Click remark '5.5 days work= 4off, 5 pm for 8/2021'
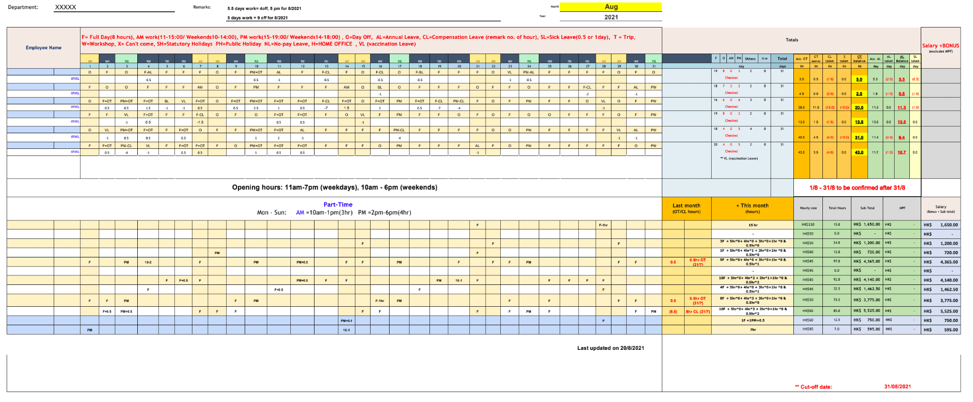The height and width of the screenshot is (402, 973). coord(264,9)
